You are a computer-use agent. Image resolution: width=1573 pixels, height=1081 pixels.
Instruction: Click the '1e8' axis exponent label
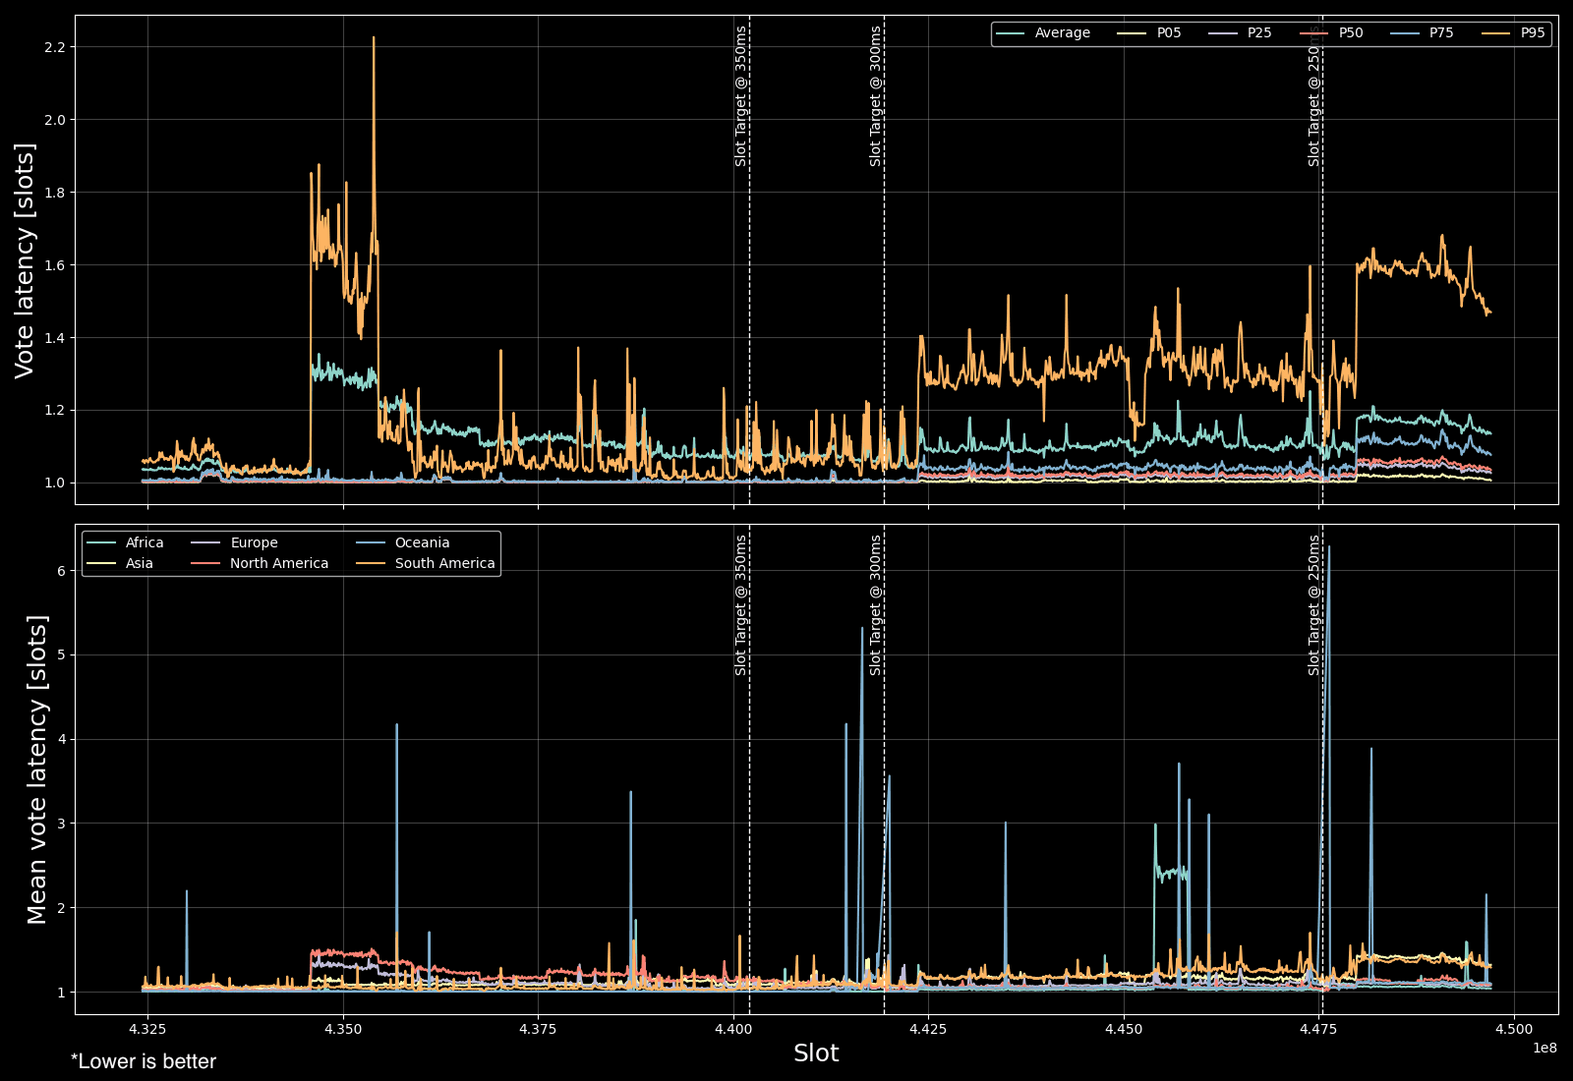pyautogui.click(x=1544, y=1048)
